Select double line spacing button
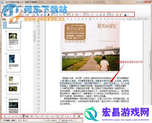 (92, 15)
